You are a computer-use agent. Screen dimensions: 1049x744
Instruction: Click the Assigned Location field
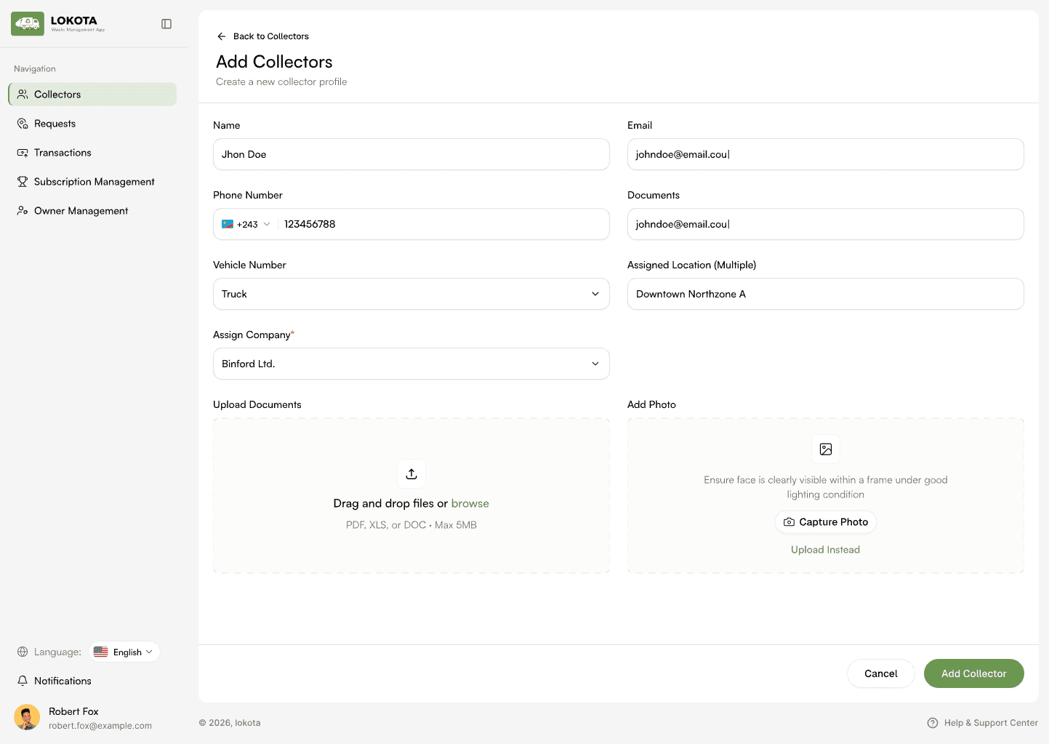pyautogui.click(x=826, y=294)
